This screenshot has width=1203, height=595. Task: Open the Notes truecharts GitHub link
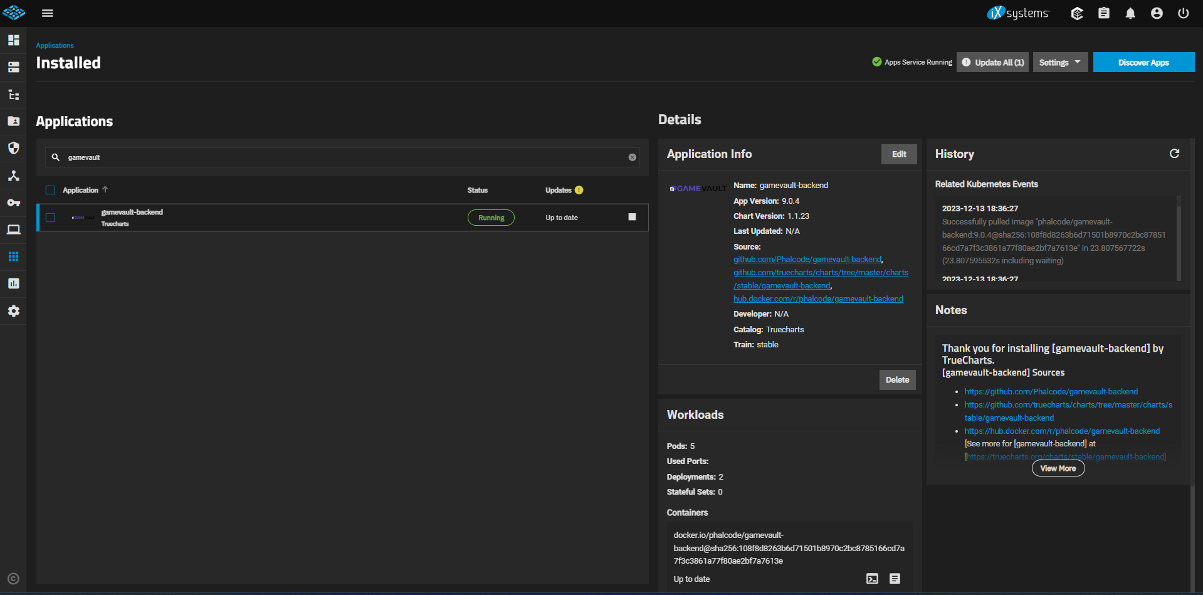[x=1068, y=411]
